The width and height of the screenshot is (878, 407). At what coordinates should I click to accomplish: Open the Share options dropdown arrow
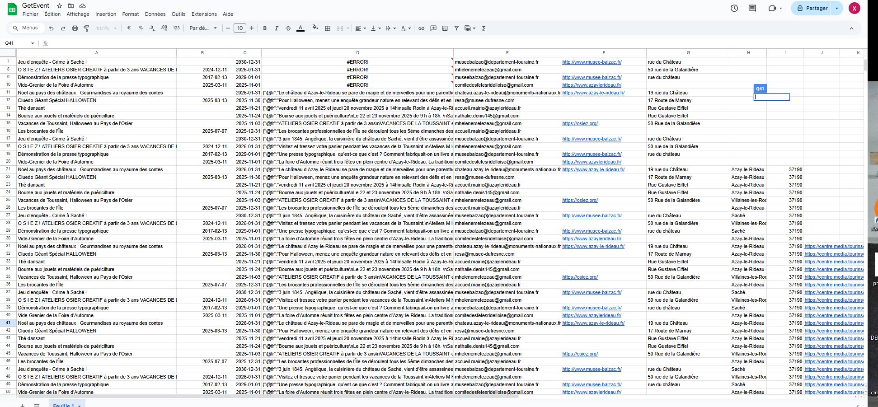coord(837,8)
